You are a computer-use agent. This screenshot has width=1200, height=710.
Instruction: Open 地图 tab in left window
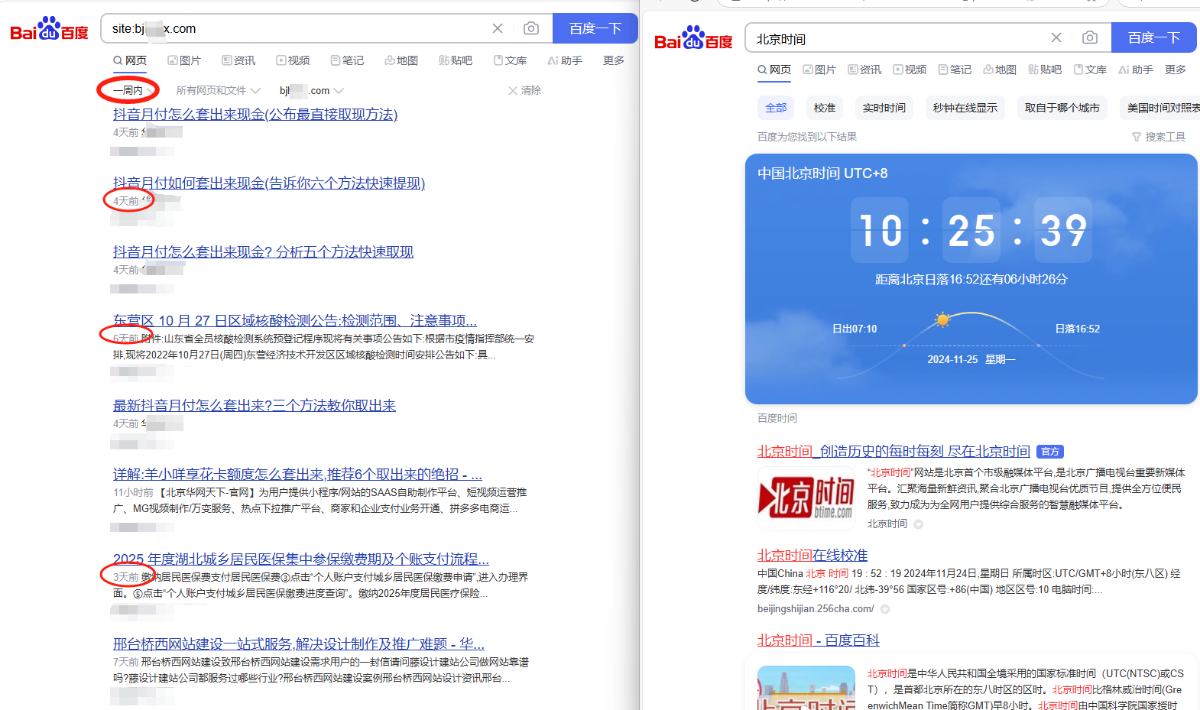click(401, 60)
